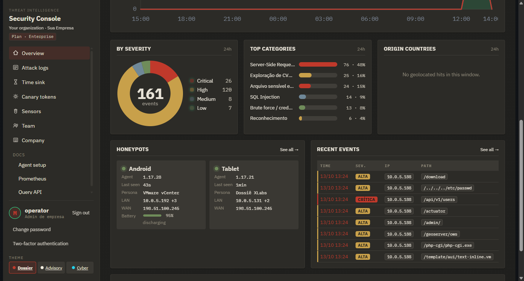Click the /api/v1/users path cell
Screen dimensions: 524x281
[x=439, y=199]
